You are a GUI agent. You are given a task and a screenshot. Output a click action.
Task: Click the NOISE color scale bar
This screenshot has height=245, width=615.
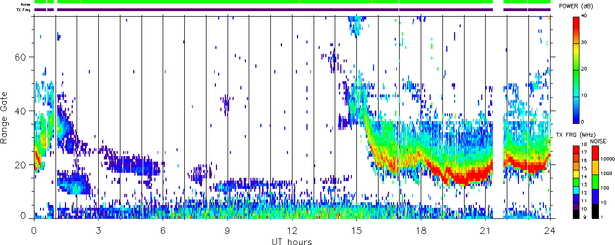(x=594, y=182)
